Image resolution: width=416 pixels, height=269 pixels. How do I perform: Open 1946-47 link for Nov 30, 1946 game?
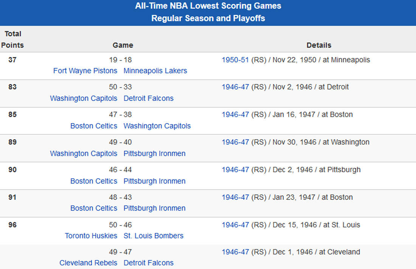click(x=235, y=142)
